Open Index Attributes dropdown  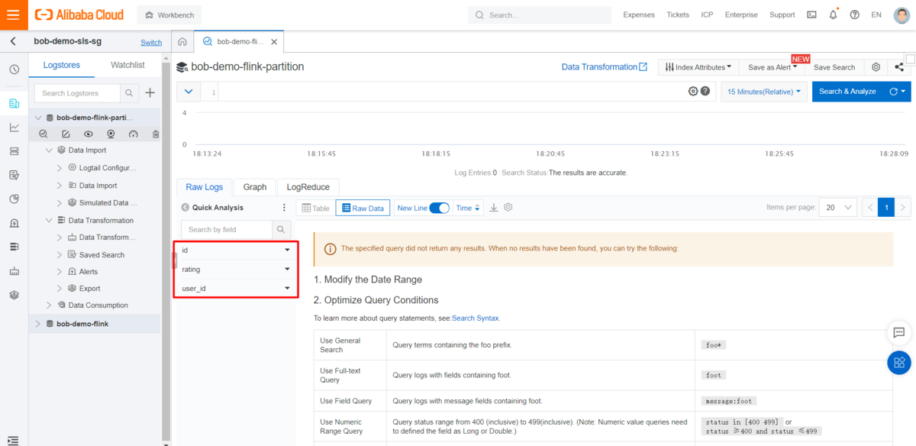point(699,67)
